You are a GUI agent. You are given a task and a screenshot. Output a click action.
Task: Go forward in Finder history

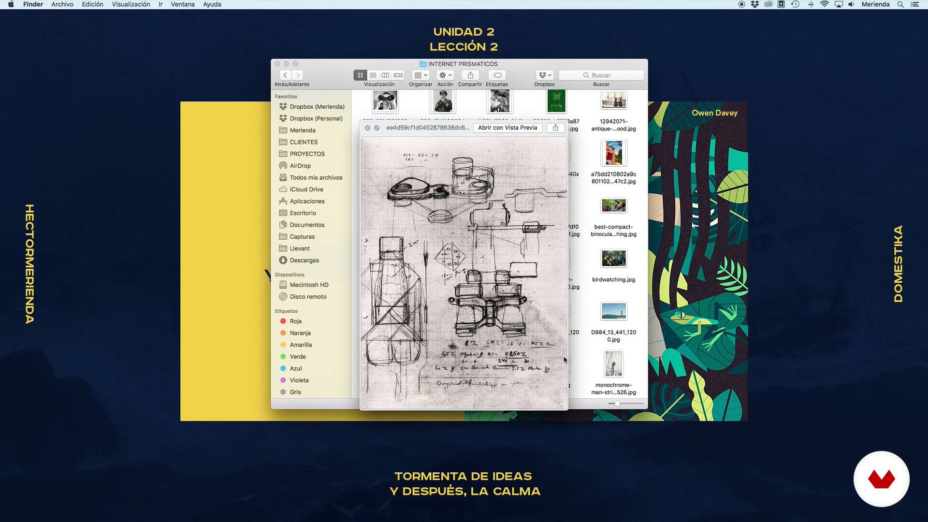point(298,75)
